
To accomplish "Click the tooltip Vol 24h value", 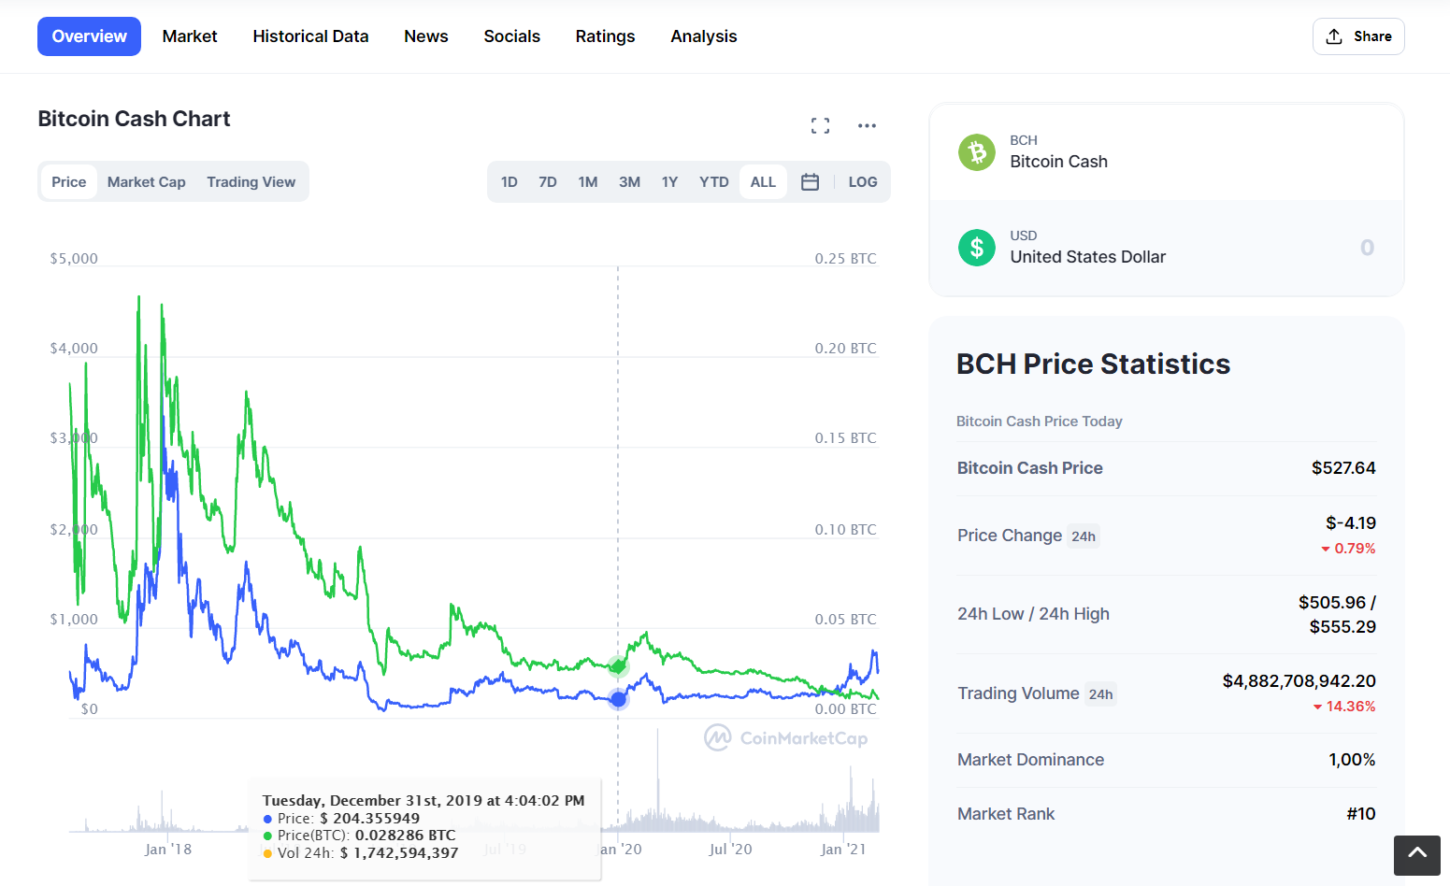I will click(399, 852).
